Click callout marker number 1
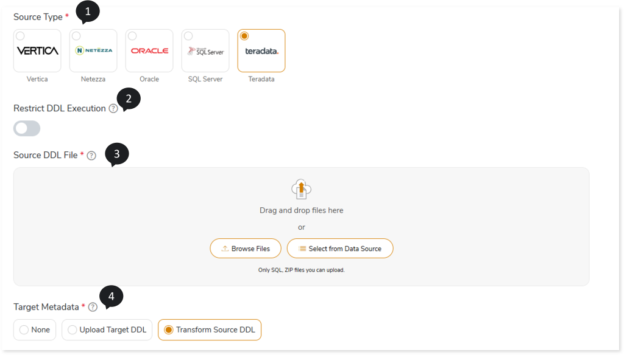Viewport: 624px width, 355px height. (88, 12)
